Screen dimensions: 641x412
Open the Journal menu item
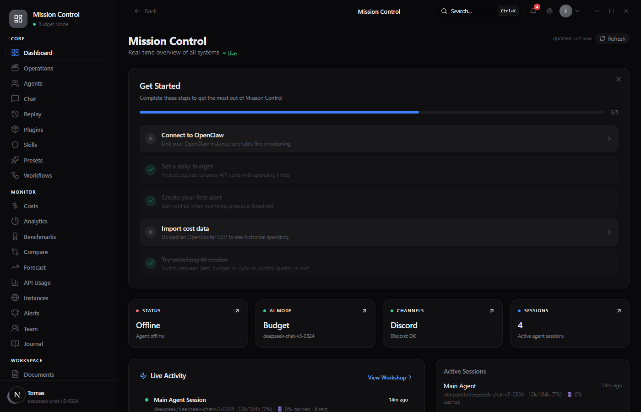pos(58,344)
